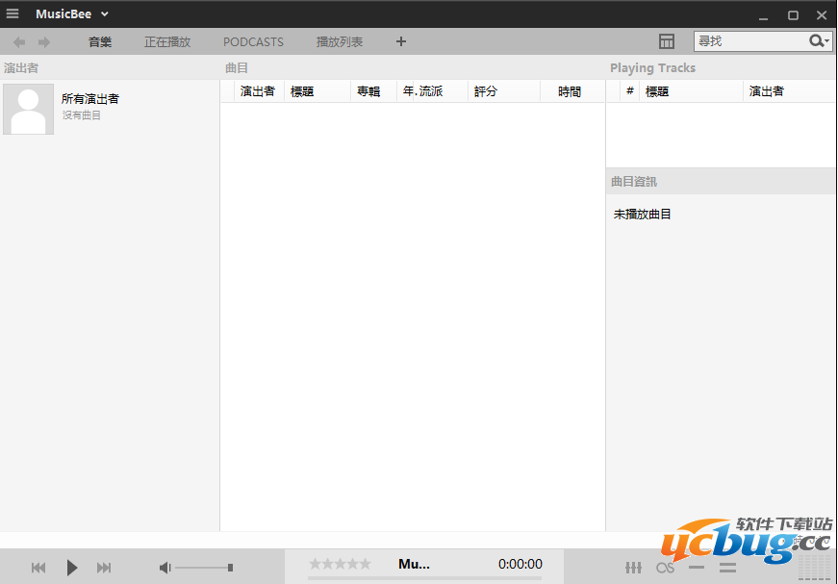Image resolution: width=838 pixels, height=584 pixels.
Task: Mute audio with the speaker icon
Action: coord(165,568)
